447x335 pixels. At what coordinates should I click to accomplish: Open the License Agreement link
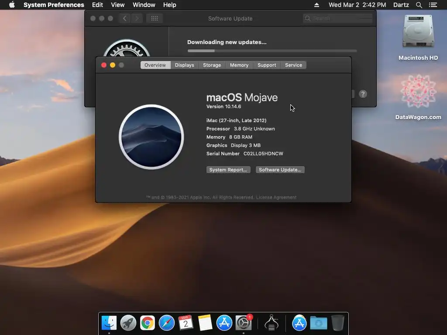point(276,198)
